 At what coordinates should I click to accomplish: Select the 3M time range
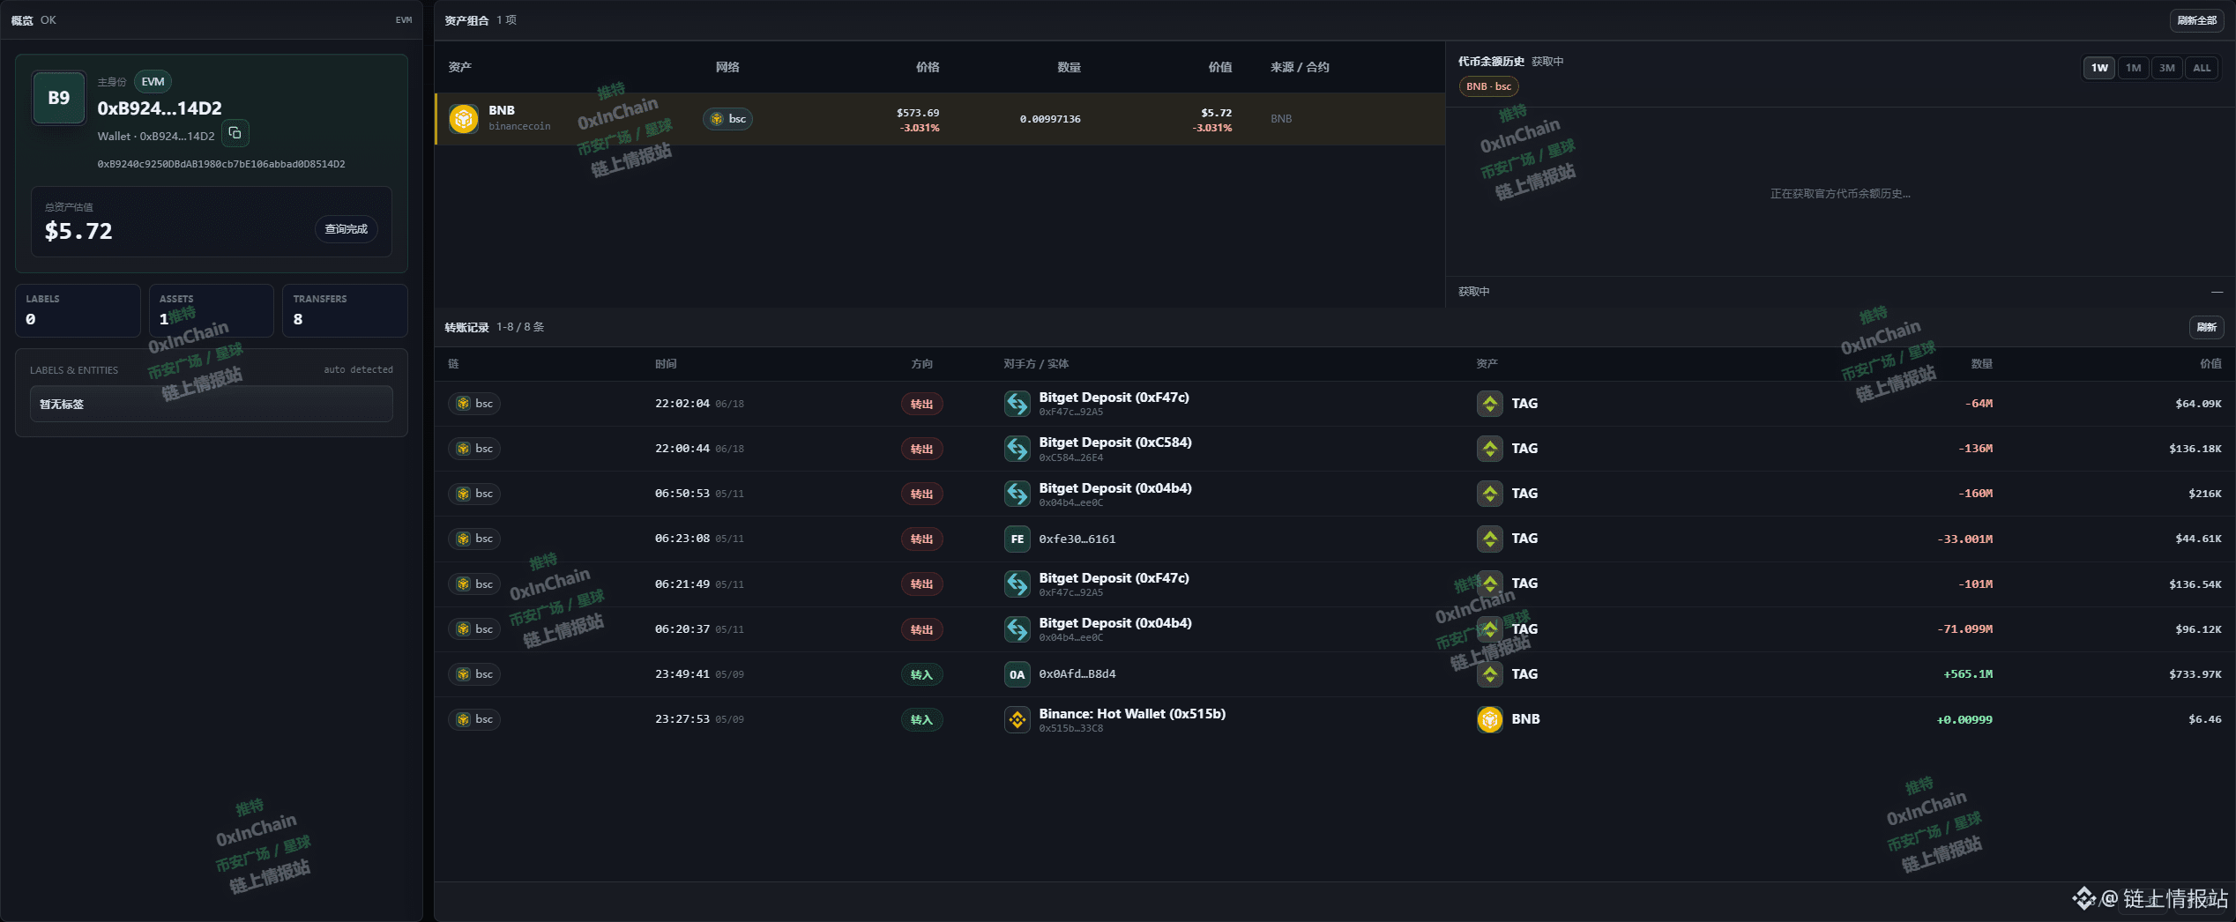(x=2167, y=68)
